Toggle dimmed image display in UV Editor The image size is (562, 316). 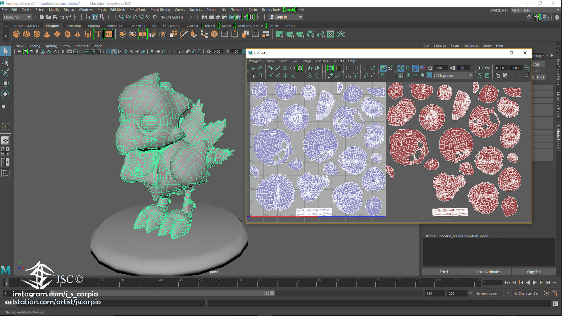point(383,75)
